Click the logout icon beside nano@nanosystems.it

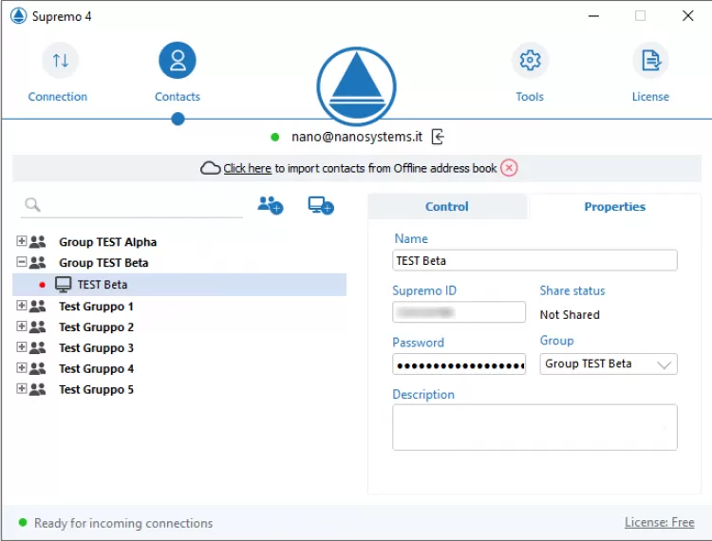pyautogui.click(x=438, y=137)
